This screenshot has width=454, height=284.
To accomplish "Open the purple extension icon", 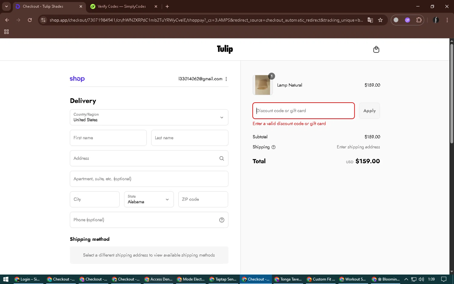I will (407, 20).
